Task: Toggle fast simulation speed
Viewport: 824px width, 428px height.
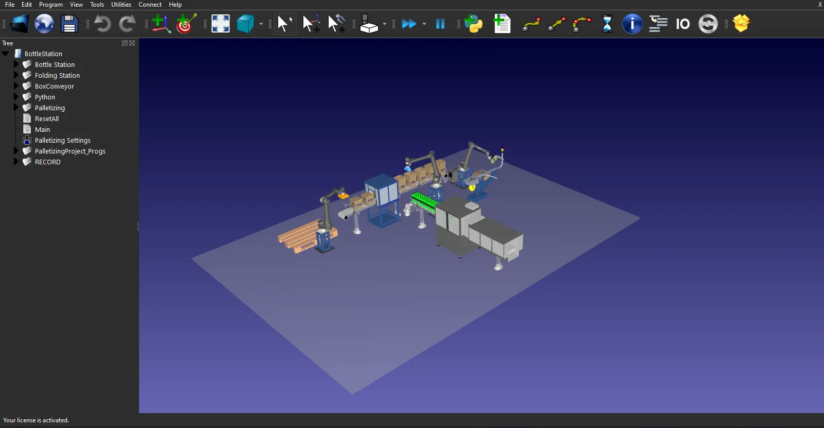Action: [409, 24]
